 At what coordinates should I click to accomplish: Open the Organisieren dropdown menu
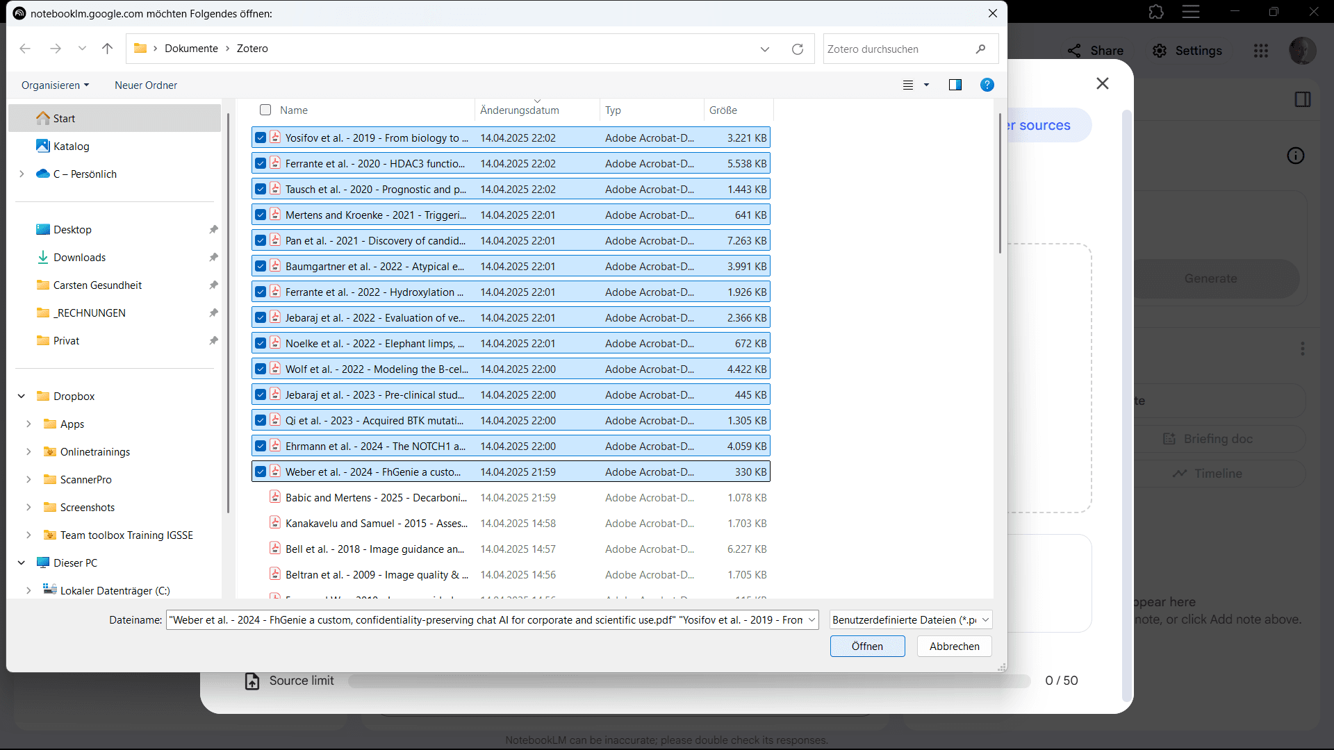[x=56, y=85]
